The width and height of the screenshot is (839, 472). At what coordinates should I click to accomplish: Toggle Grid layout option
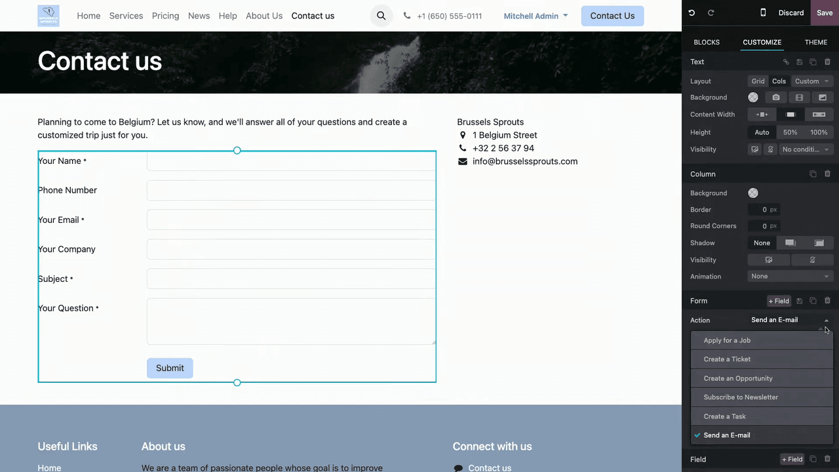(758, 81)
